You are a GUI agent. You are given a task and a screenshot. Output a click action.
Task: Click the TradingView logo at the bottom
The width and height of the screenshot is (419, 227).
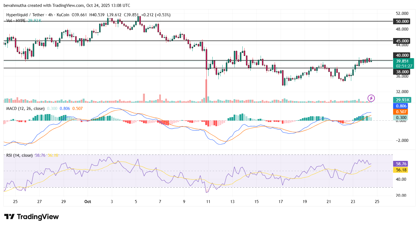31,217
